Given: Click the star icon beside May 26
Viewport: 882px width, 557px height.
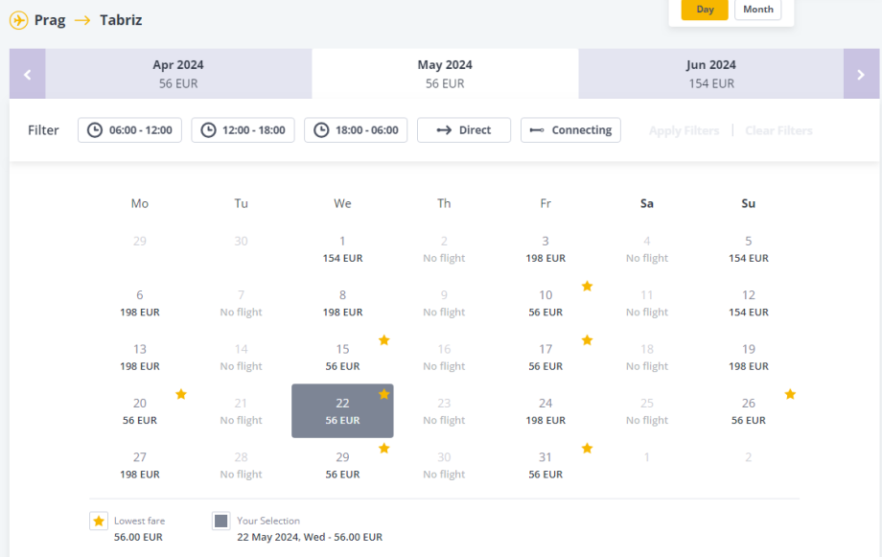Looking at the screenshot, I should tap(790, 394).
